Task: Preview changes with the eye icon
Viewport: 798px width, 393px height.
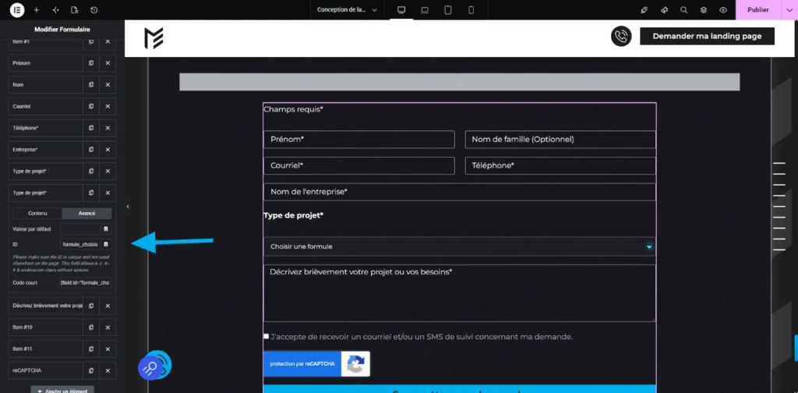Action: point(723,9)
